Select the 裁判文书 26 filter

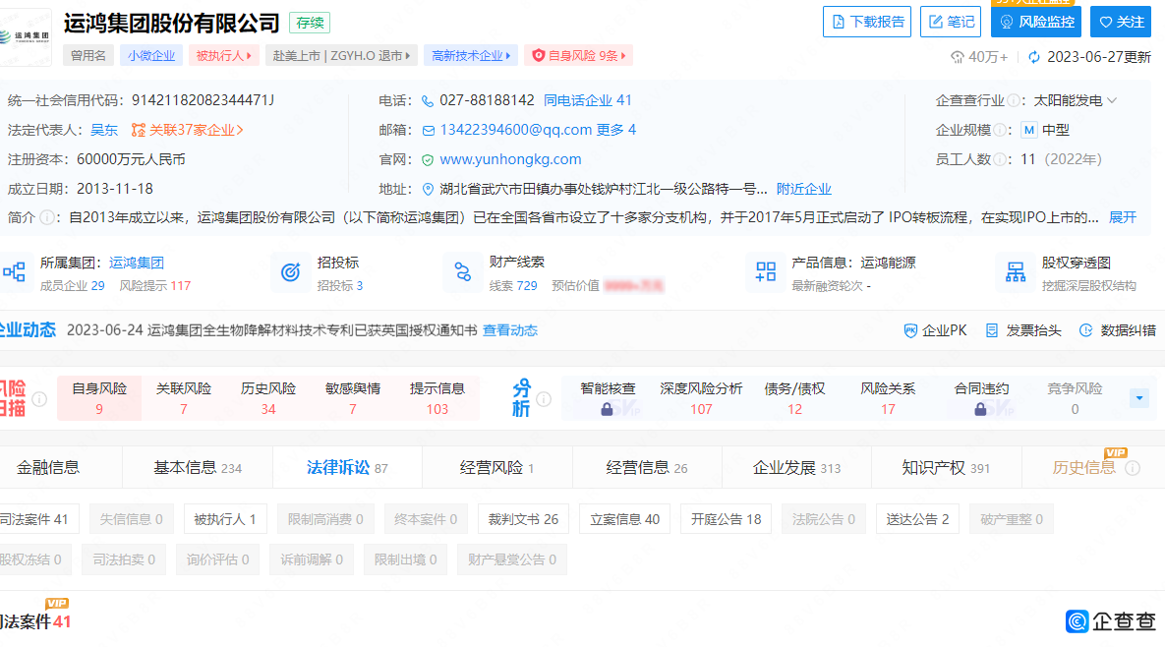tap(523, 520)
